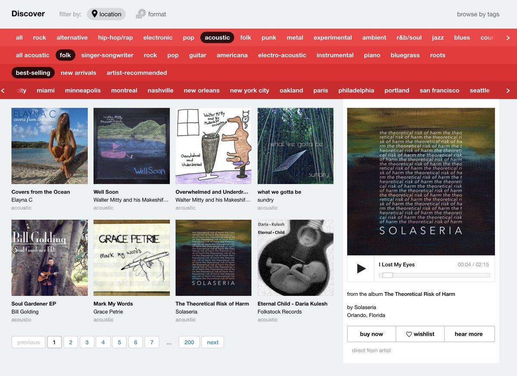Select the jazz genre
517x376 pixels.
(438, 37)
